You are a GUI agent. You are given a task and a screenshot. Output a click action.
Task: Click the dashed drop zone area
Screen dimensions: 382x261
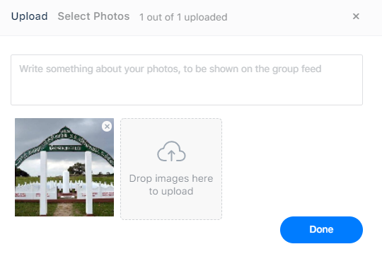pyautogui.click(x=171, y=169)
